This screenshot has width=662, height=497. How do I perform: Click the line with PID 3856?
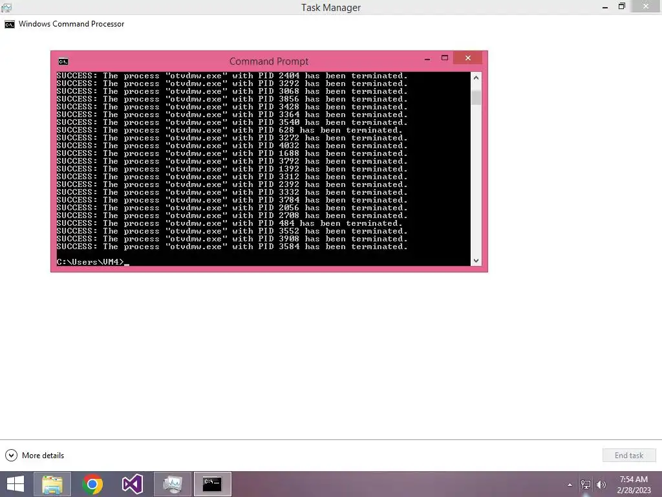click(232, 99)
